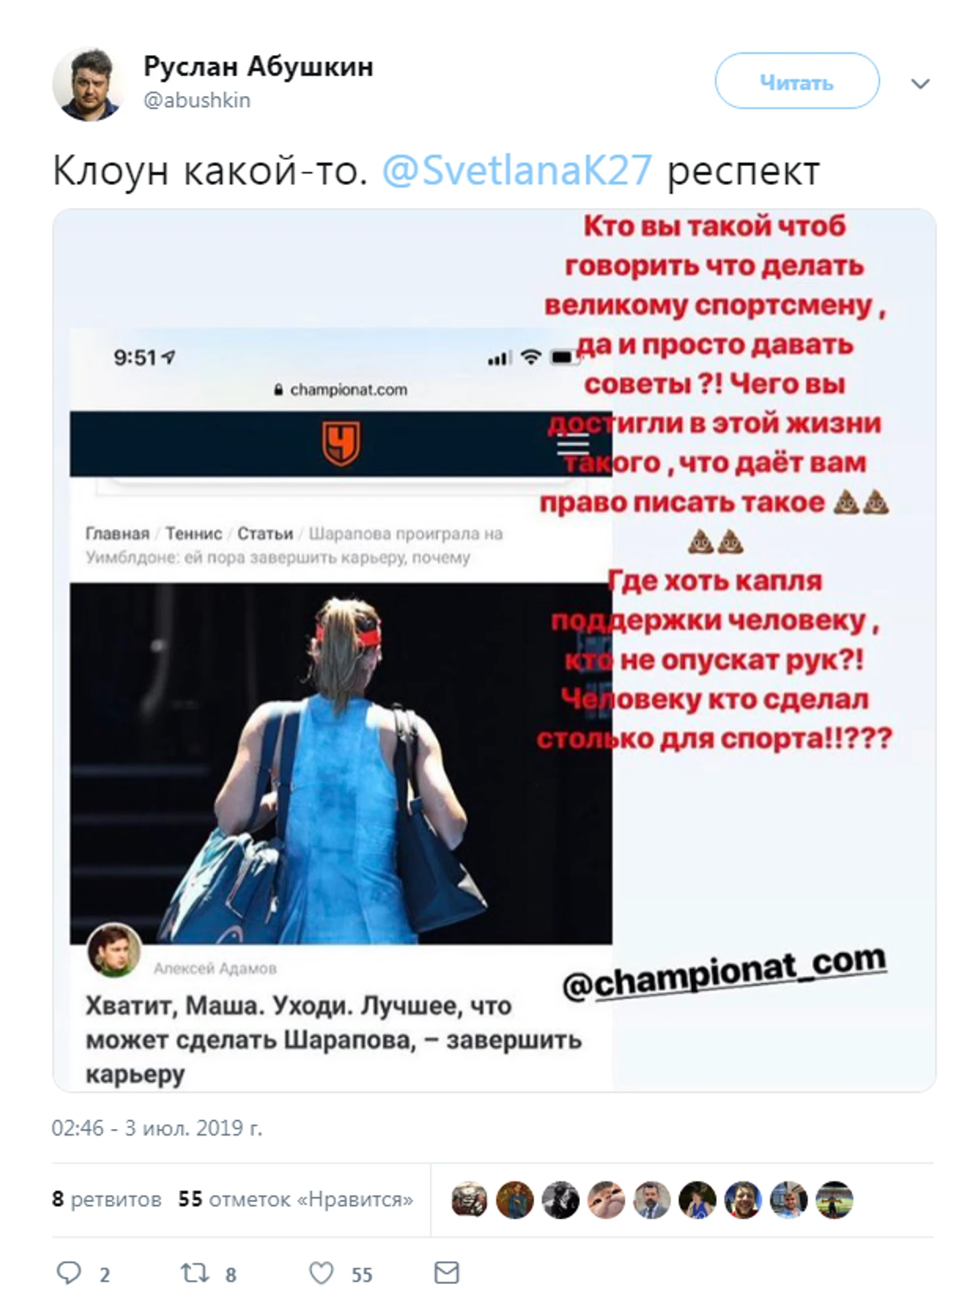The height and width of the screenshot is (1296, 979).
Task: Click the envelope direct message icon
Action: click(x=447, y=1273)
